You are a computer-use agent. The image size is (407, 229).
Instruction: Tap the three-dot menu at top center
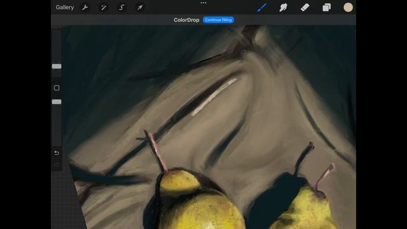[x=203, y=3]
